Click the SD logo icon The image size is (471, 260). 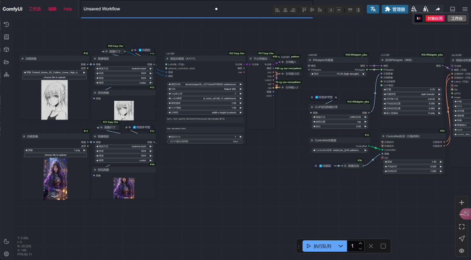418,18
